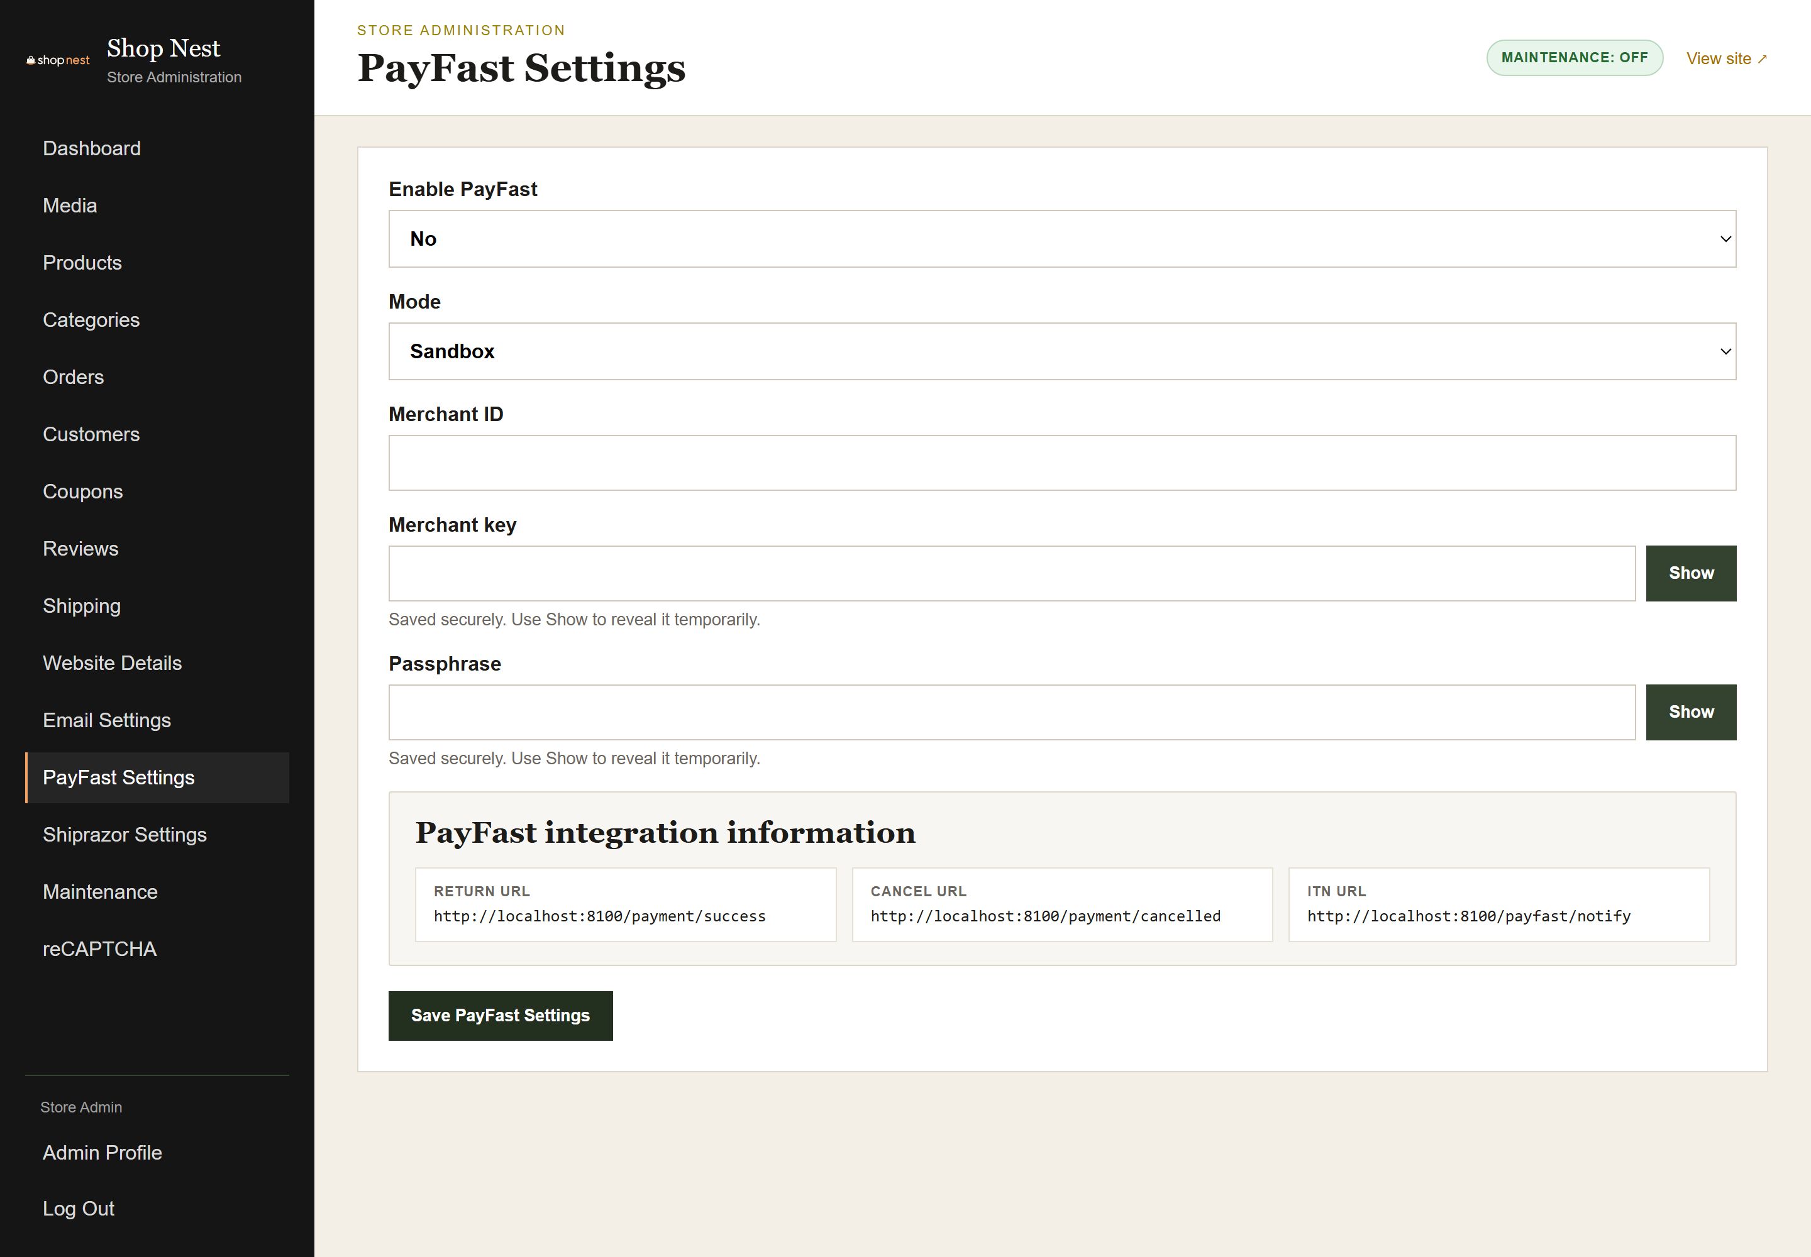The height and width of the screenshot is (1257, 1811).
Task: Open Shipping settings
Action: pos(157,606)
